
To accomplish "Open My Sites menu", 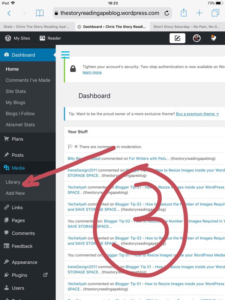I will 17,38.
